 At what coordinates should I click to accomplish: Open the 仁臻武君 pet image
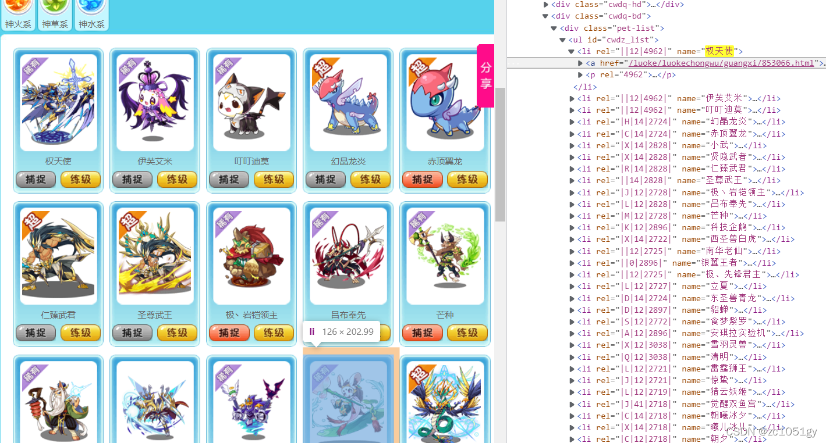click(x=58, y=256)
